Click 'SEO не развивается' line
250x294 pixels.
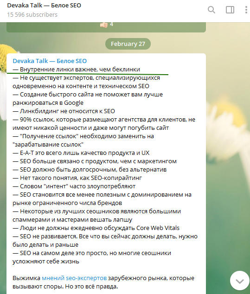click(x=105, y=236)
